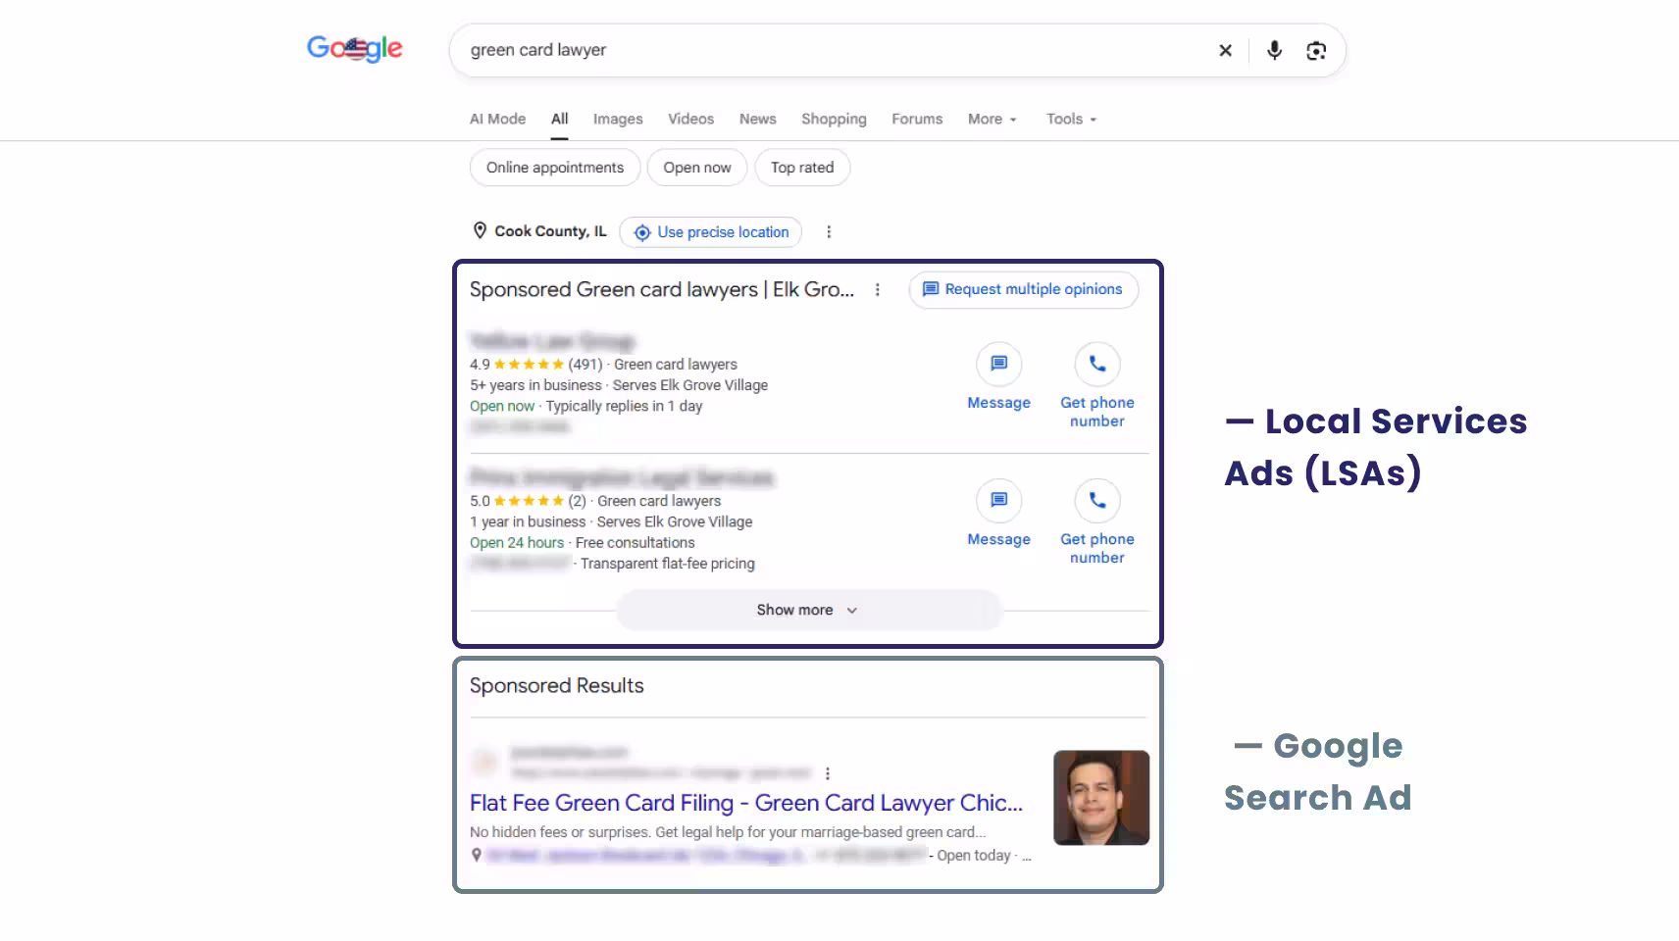Click the address pin icon in the search ad

[477, 855]
